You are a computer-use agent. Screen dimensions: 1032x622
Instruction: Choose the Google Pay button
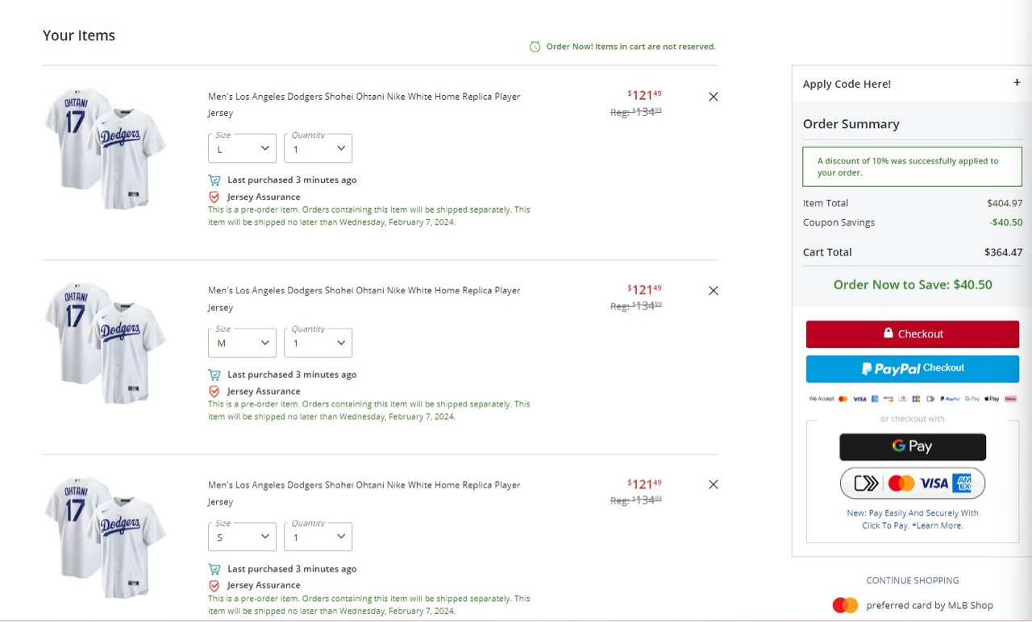tap(913, 446)
